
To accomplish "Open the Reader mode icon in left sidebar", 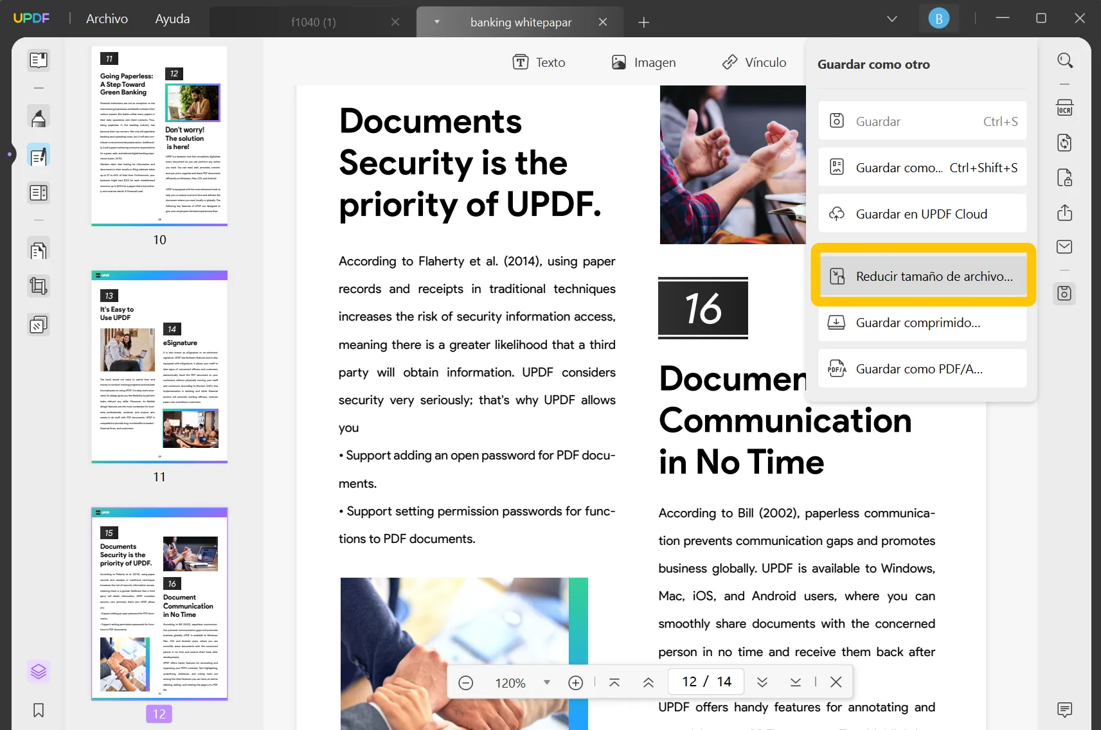I will pyautogui.click(x=39, y=60).
